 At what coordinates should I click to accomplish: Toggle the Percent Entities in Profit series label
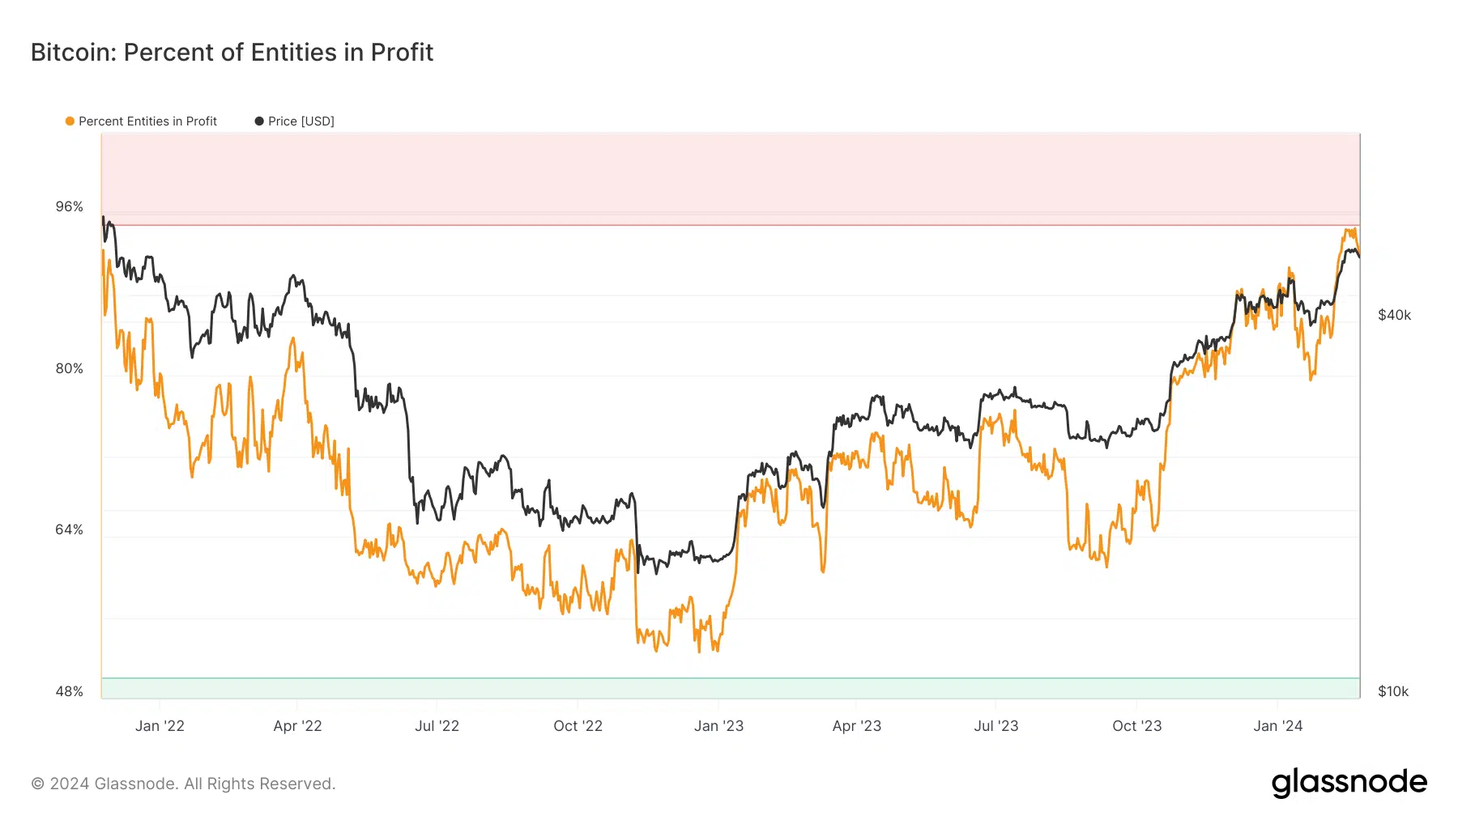(x=147, y=121)
